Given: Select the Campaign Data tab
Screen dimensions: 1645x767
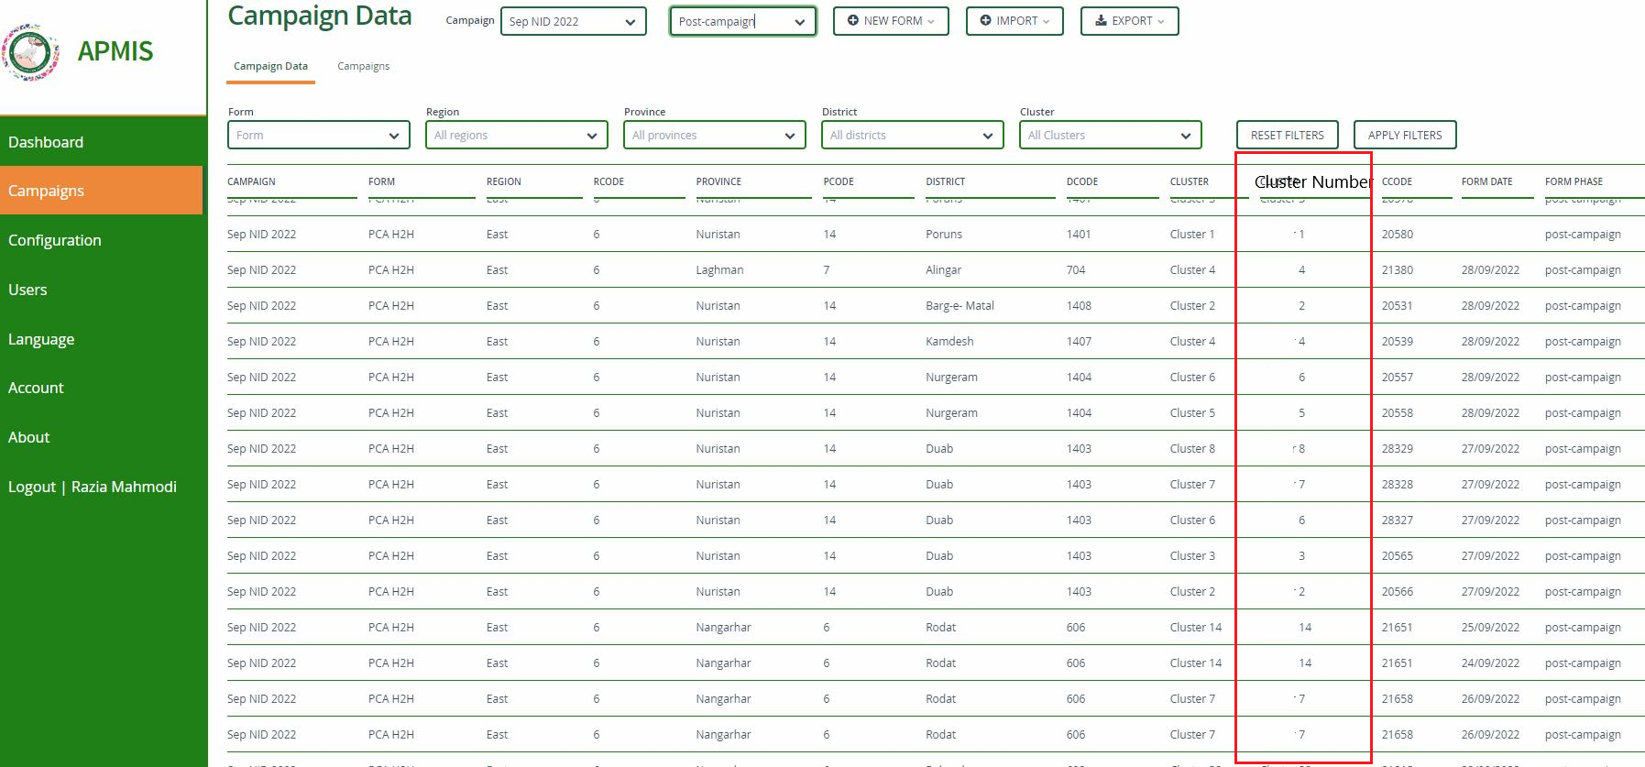Looking at the screenshot, I should pyautogui.click(x=269, y=65).
